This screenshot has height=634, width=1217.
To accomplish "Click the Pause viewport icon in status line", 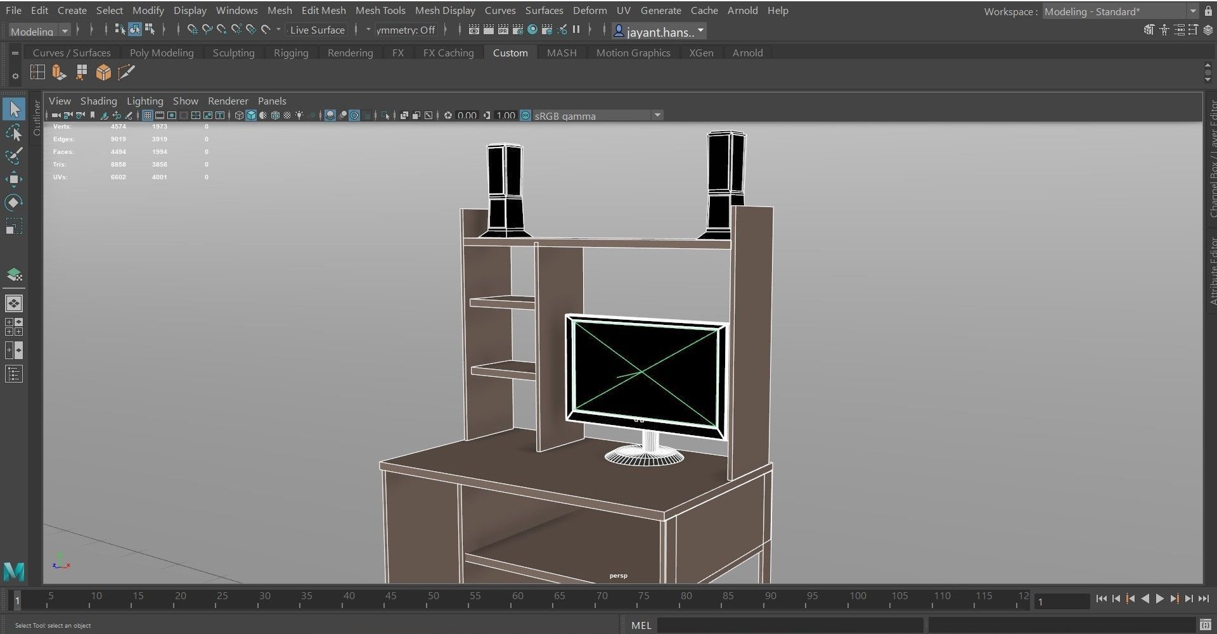I will pos(576,29).
